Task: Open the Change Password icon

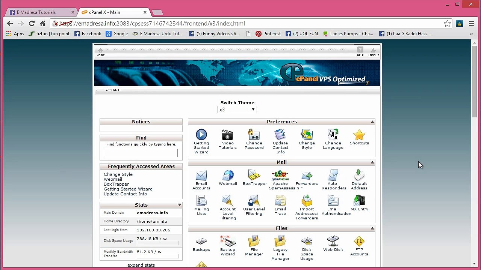Action: click(254, 135)
